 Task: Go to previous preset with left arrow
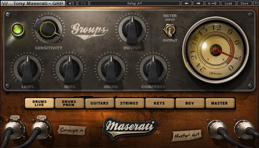coord(186,3)
